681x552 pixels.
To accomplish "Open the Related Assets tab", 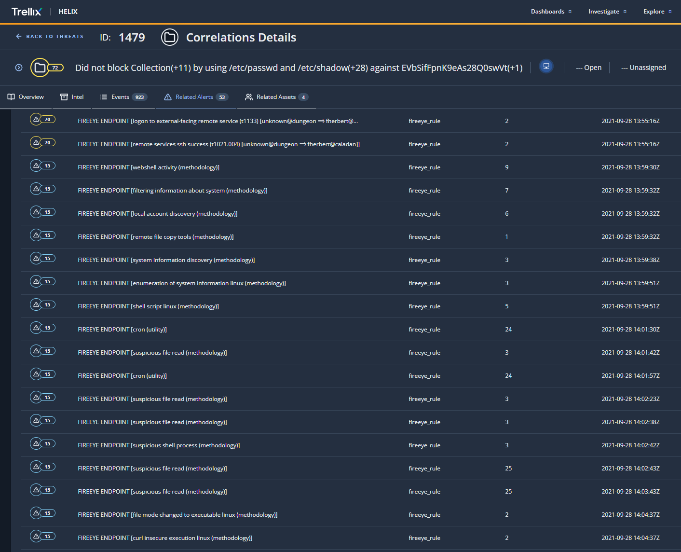I will pos(276,97).
